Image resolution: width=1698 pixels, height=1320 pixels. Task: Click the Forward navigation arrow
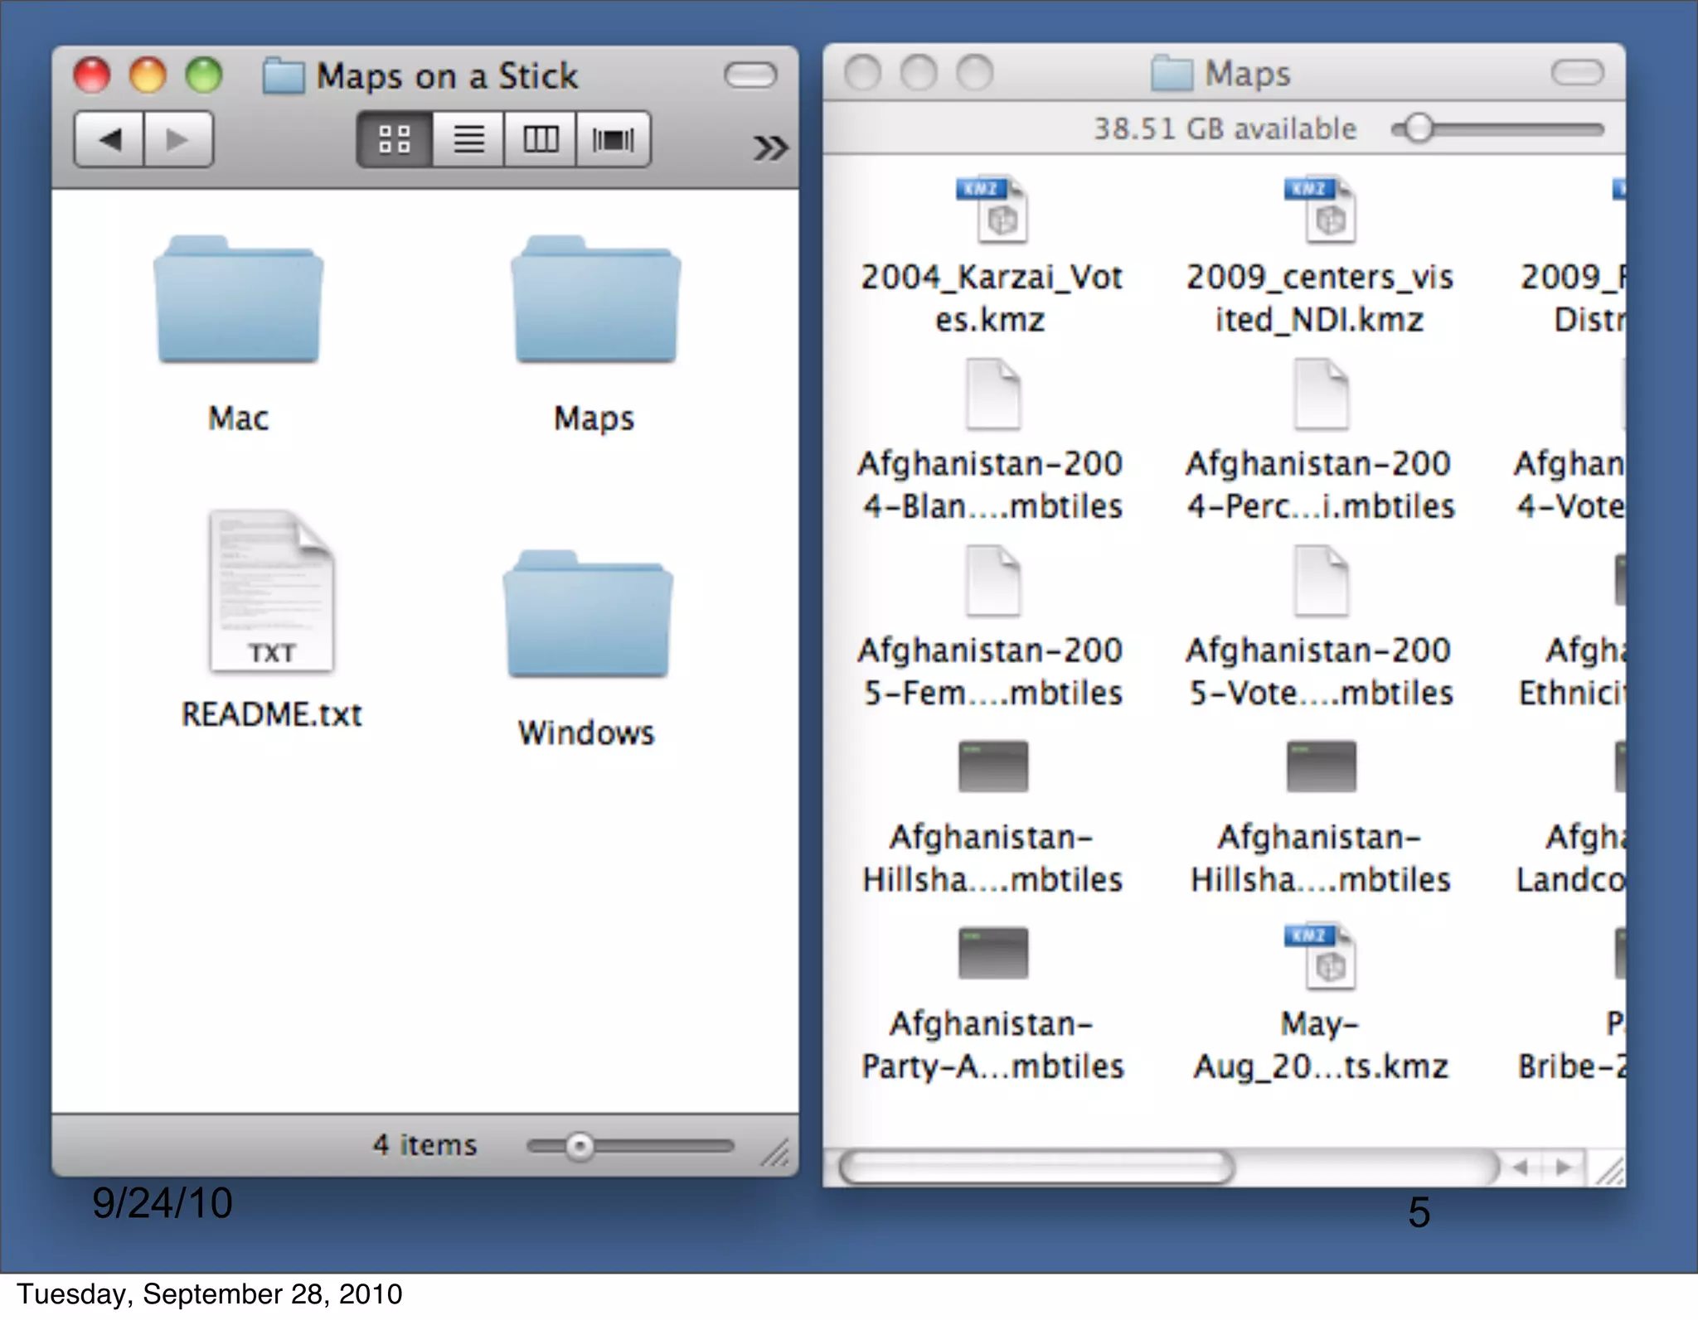pos(177,140)
